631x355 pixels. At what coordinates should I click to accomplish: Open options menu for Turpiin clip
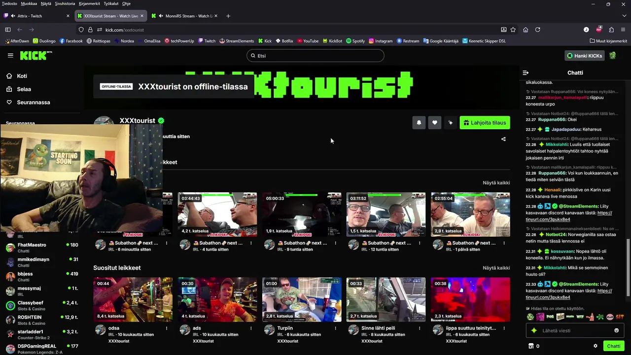pyautogui.click(x=335, y=328)
